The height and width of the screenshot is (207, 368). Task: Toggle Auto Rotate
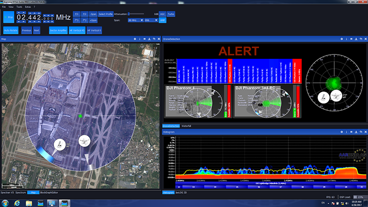tap(11, 30)
